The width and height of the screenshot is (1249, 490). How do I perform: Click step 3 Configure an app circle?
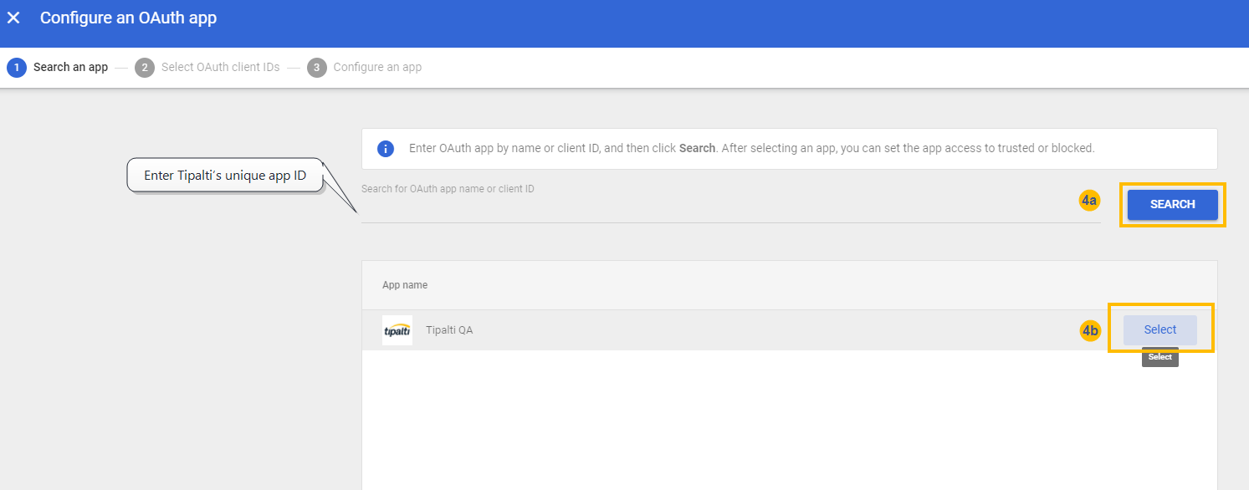tap(316, 67)
